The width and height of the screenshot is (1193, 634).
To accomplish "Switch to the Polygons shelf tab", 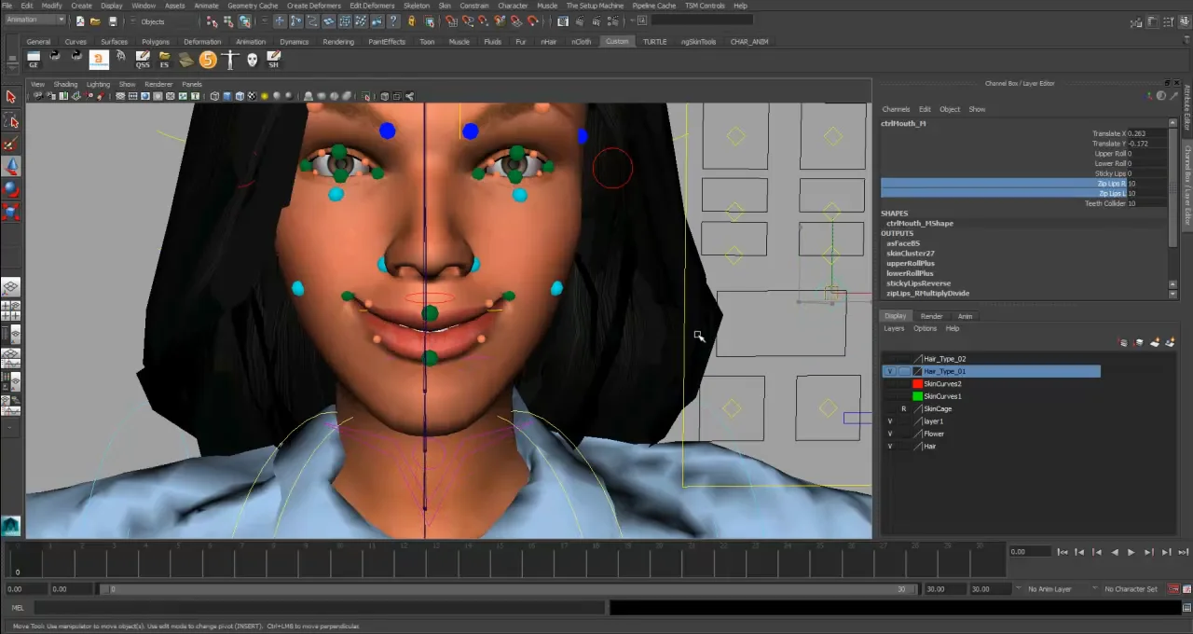I will [156, 42].
